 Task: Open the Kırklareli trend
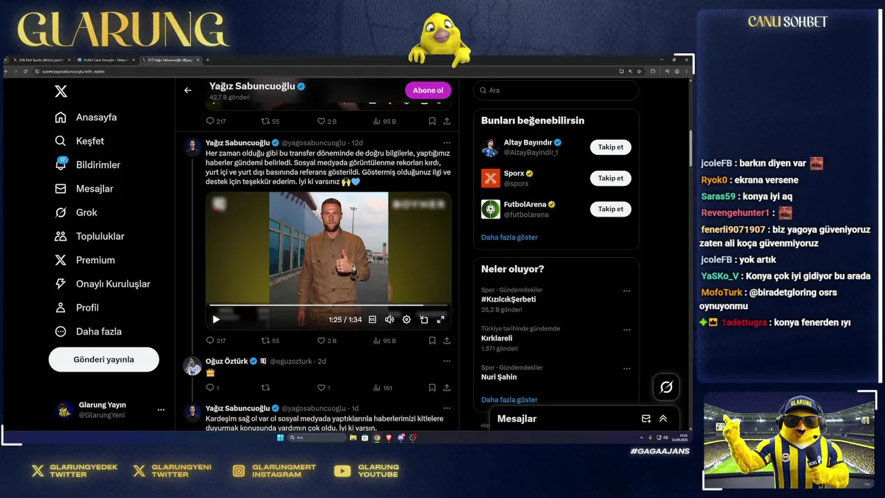tap(496, 338)
